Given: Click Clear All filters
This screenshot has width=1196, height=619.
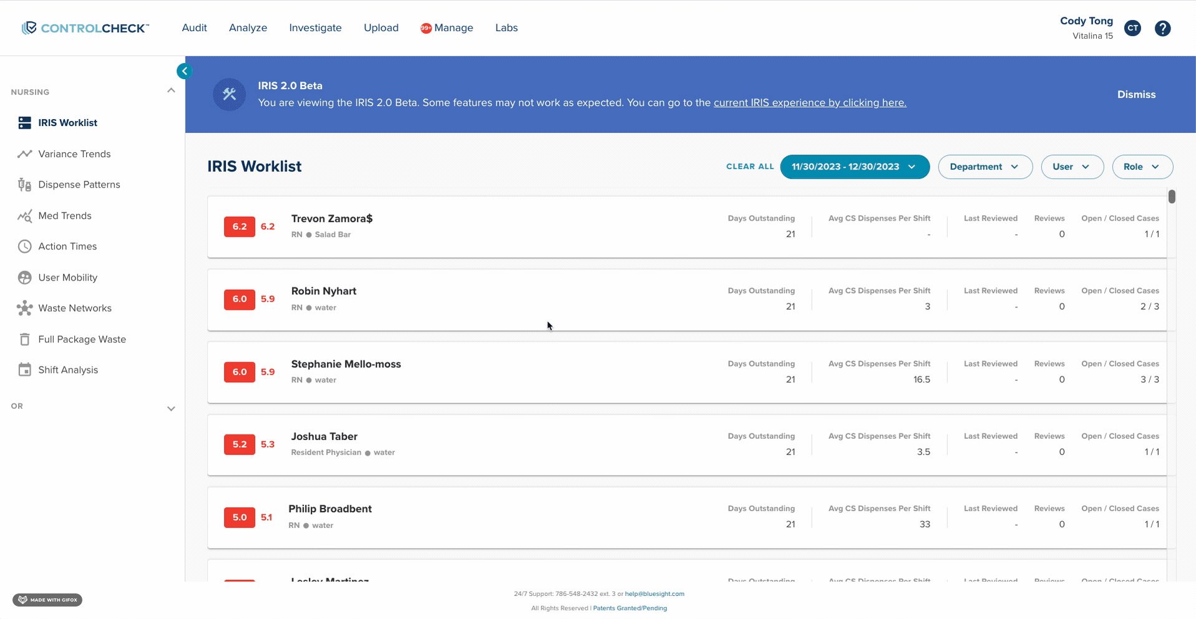Looking at the screenshot, I should 750,166.
